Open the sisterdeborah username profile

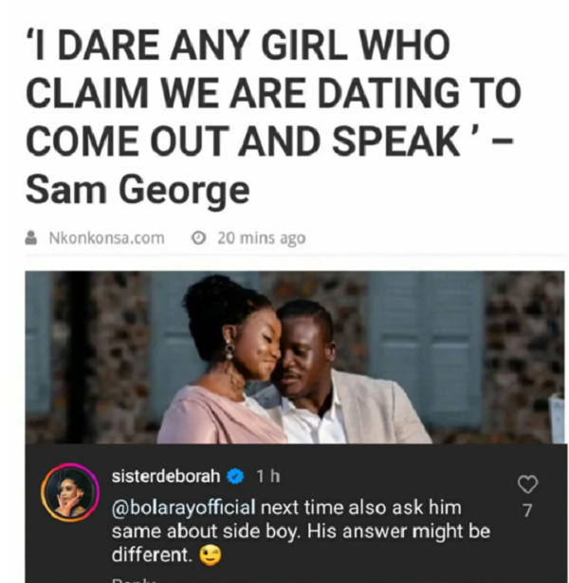tap(166, 477)
